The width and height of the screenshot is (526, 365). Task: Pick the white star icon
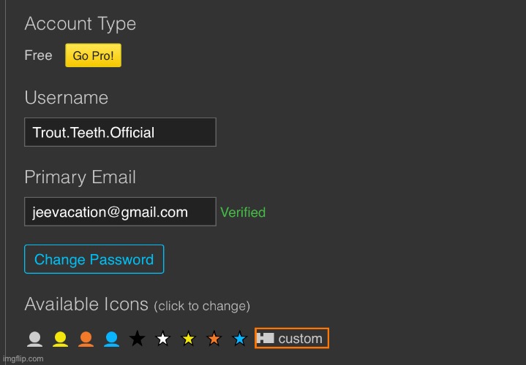click(x=163, y=339)
